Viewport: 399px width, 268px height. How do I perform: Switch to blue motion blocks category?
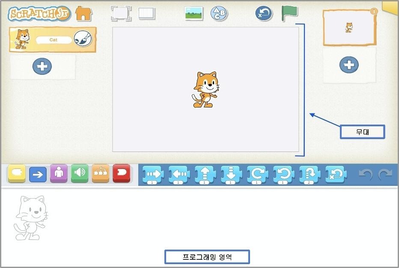click(38, 174)
